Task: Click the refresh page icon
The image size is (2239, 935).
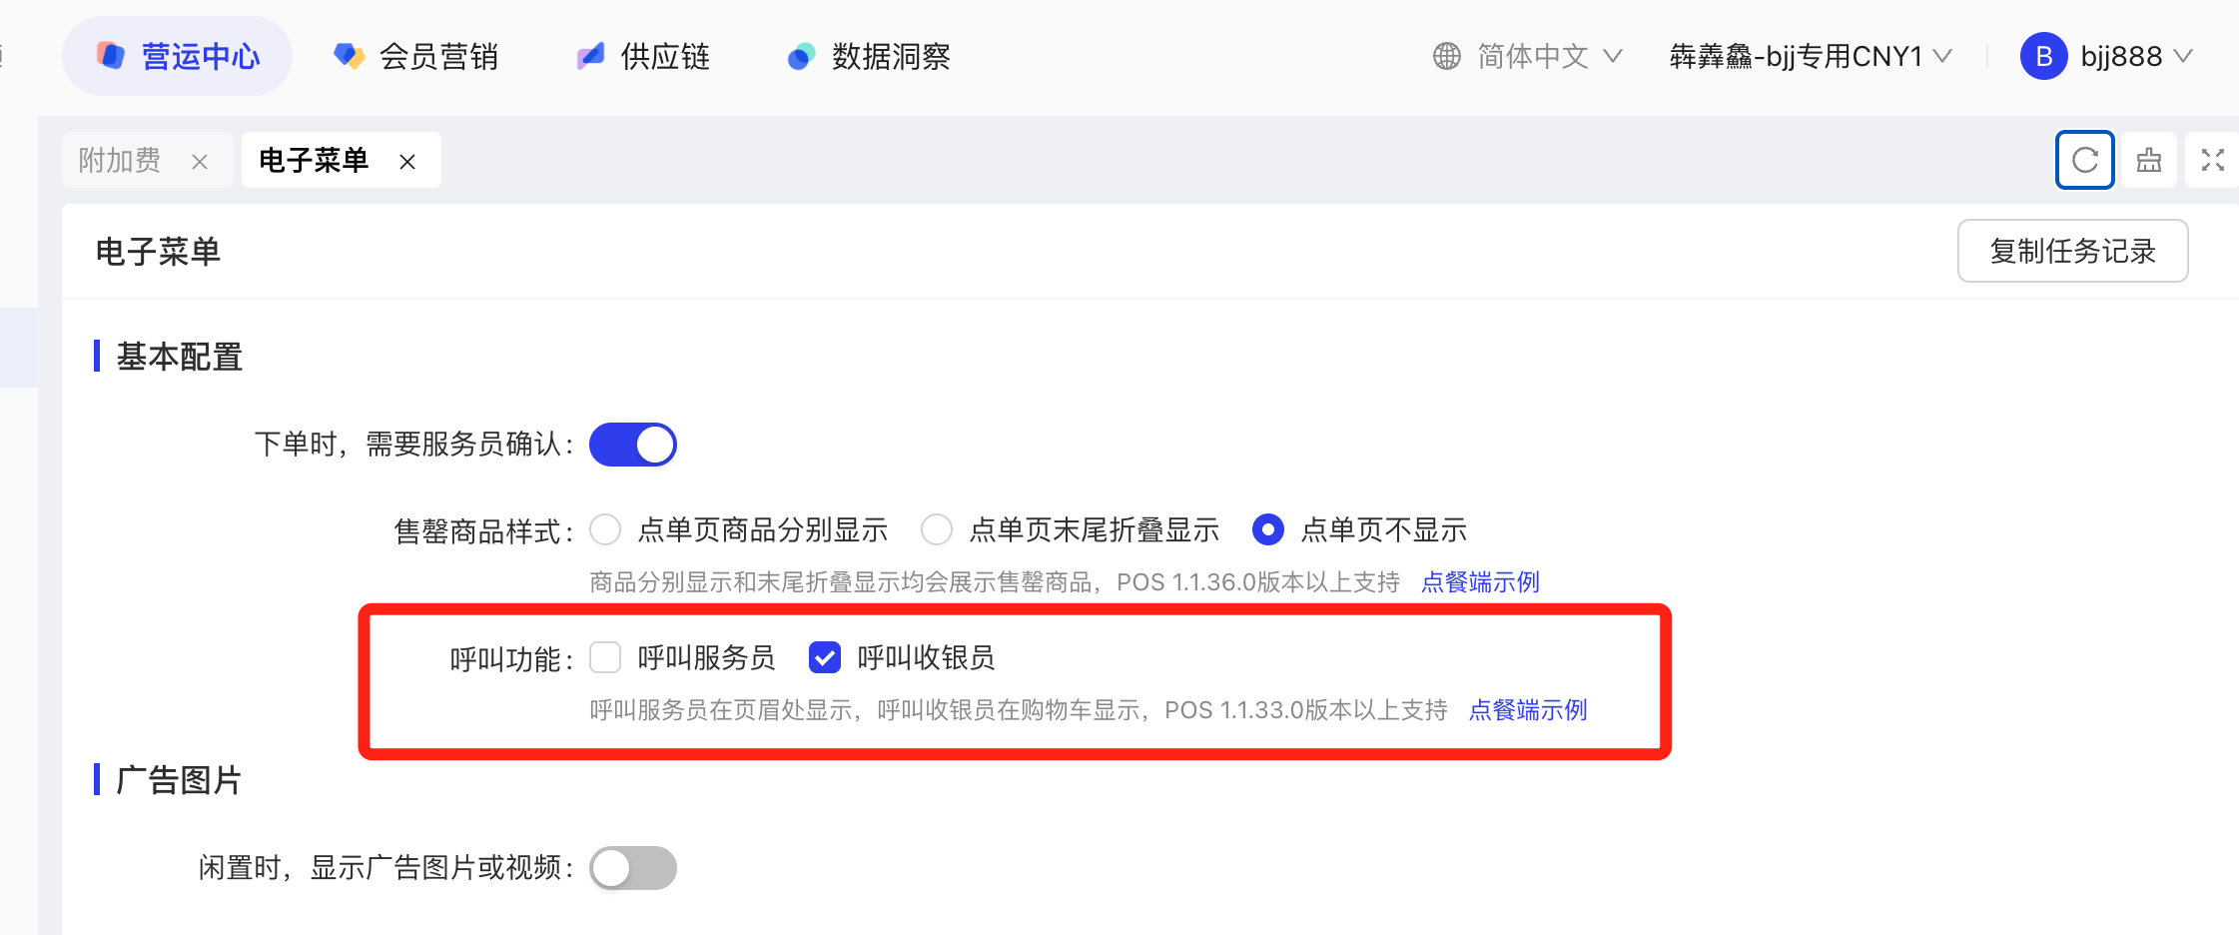Action: (2084, 160)
